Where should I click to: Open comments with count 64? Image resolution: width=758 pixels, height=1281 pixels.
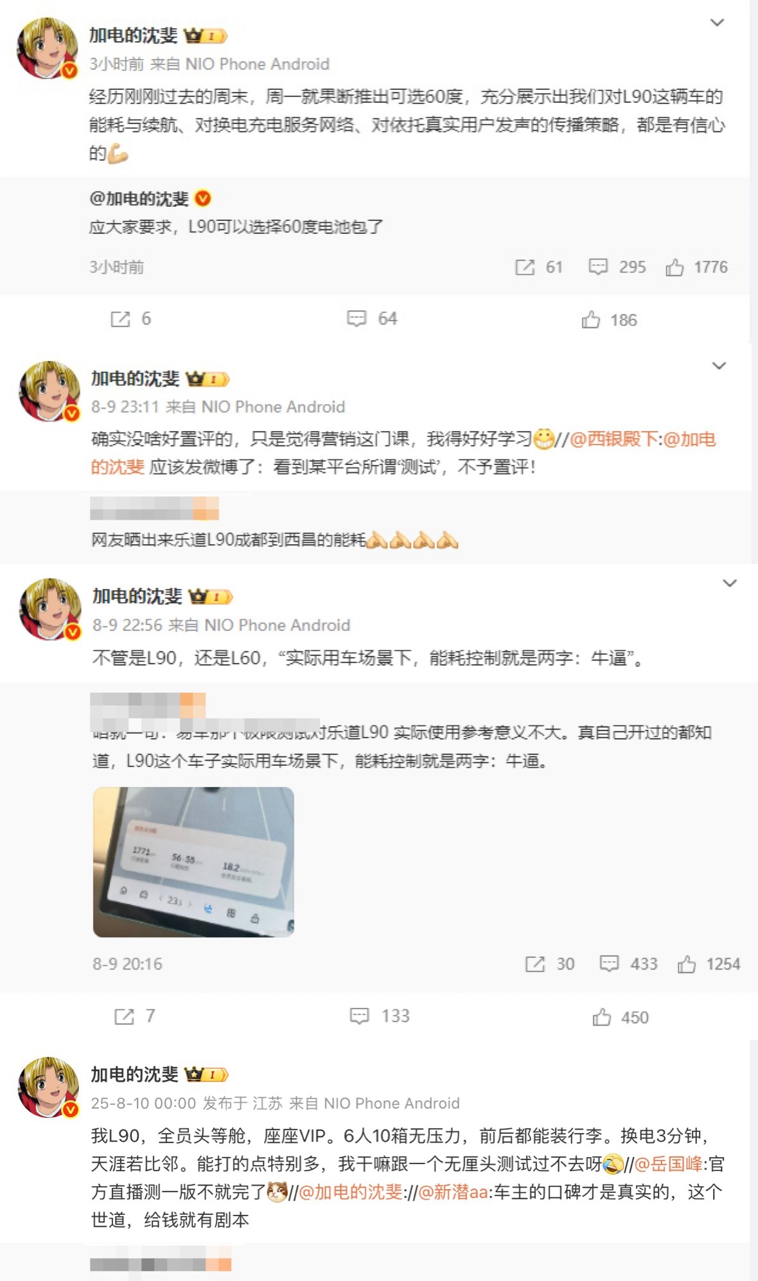(x=357, y=318)
